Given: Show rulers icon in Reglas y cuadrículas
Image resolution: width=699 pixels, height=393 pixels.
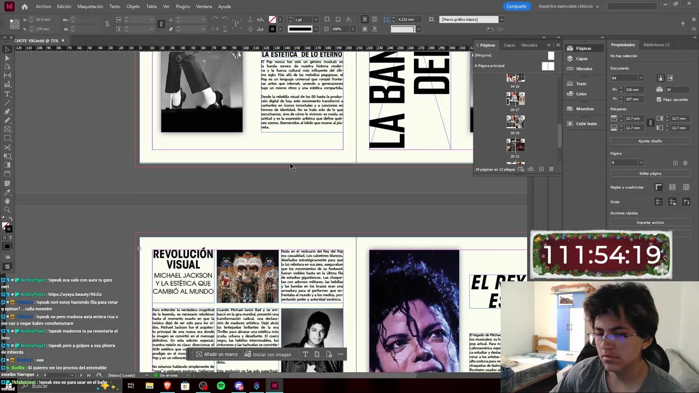Looking at the screenshot, I should click(x=659, y=187).
